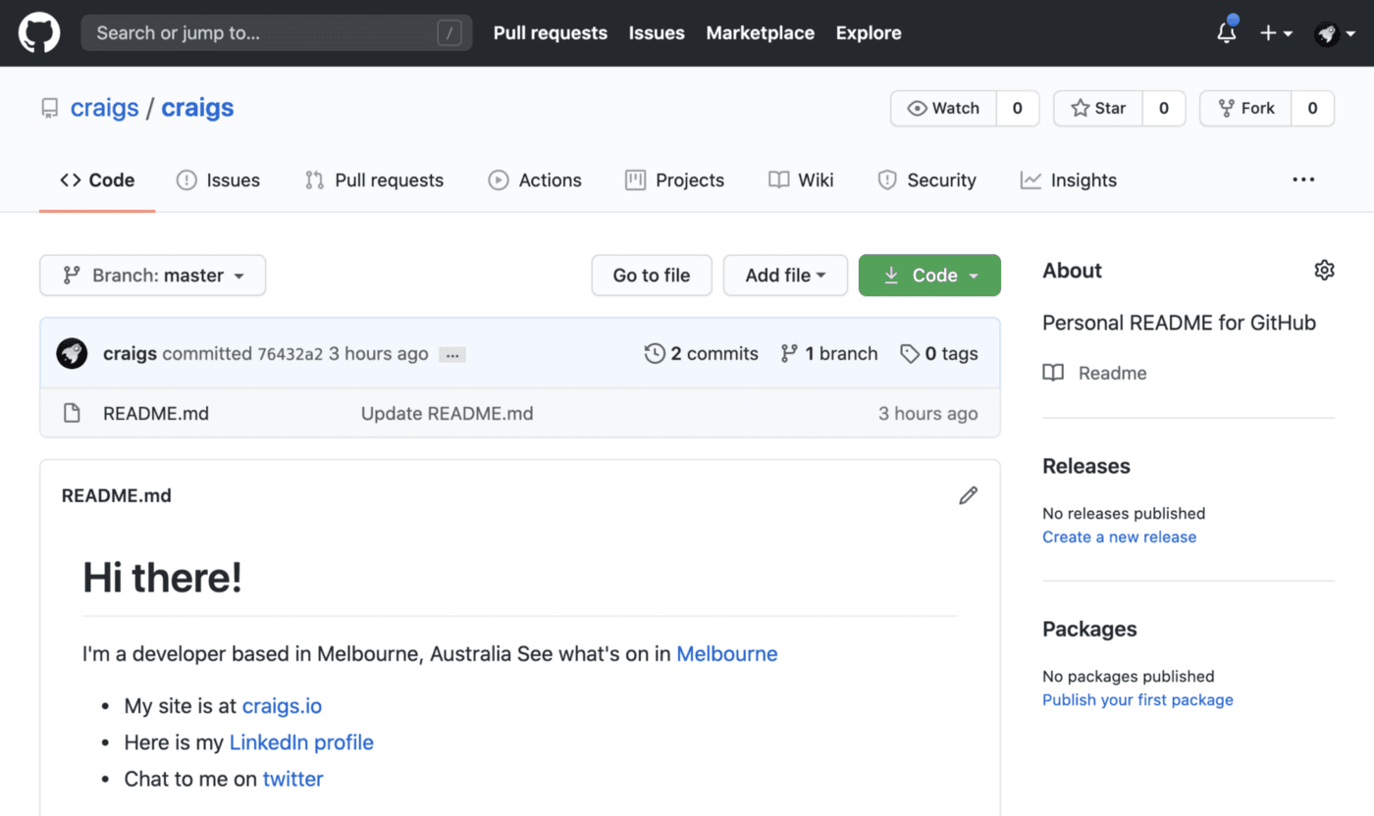Click the craigs commit author avatar
The width and height of the screenshot is (1374, 816).
72,353
